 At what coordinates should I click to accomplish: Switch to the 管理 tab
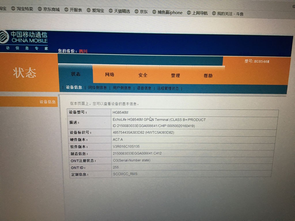tap(175, 76)
